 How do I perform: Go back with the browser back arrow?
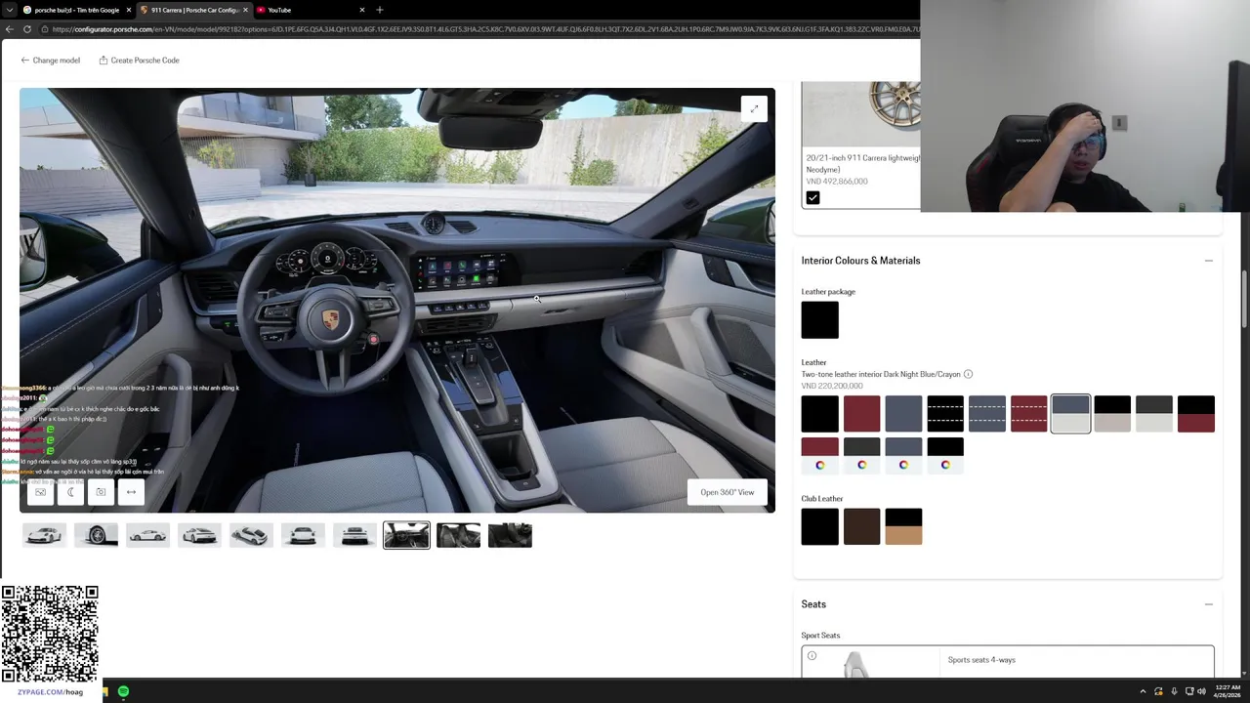[9, 29]
